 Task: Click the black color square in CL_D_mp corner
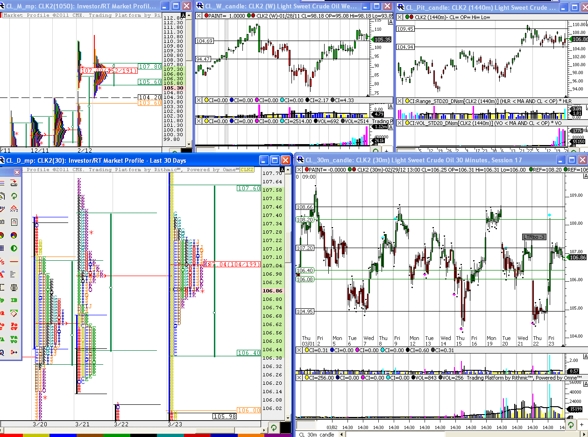[x=285, y=427]
